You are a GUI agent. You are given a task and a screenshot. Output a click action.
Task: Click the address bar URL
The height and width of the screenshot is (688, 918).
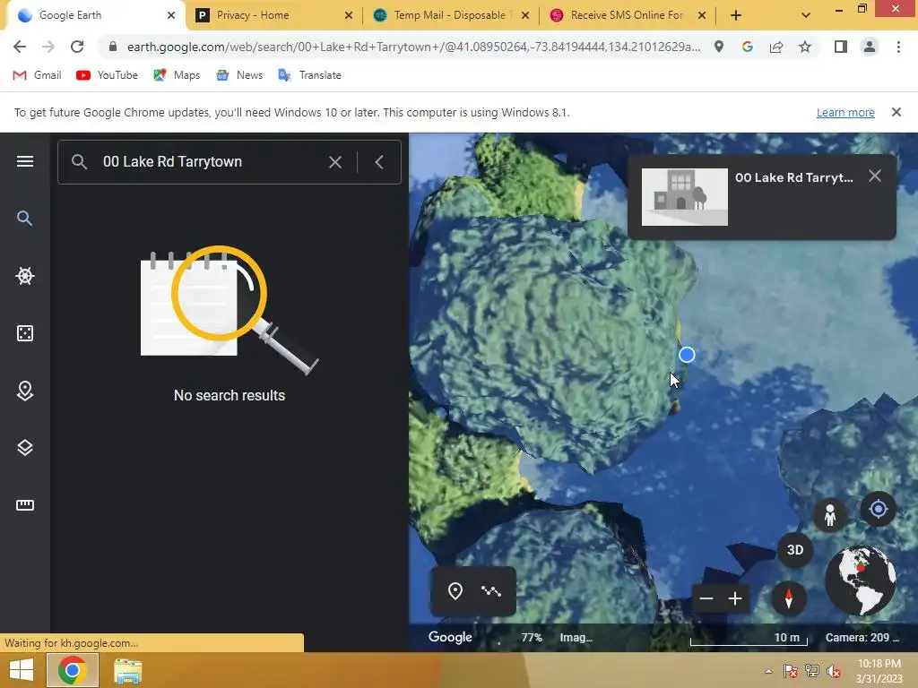tap(413, 47)
